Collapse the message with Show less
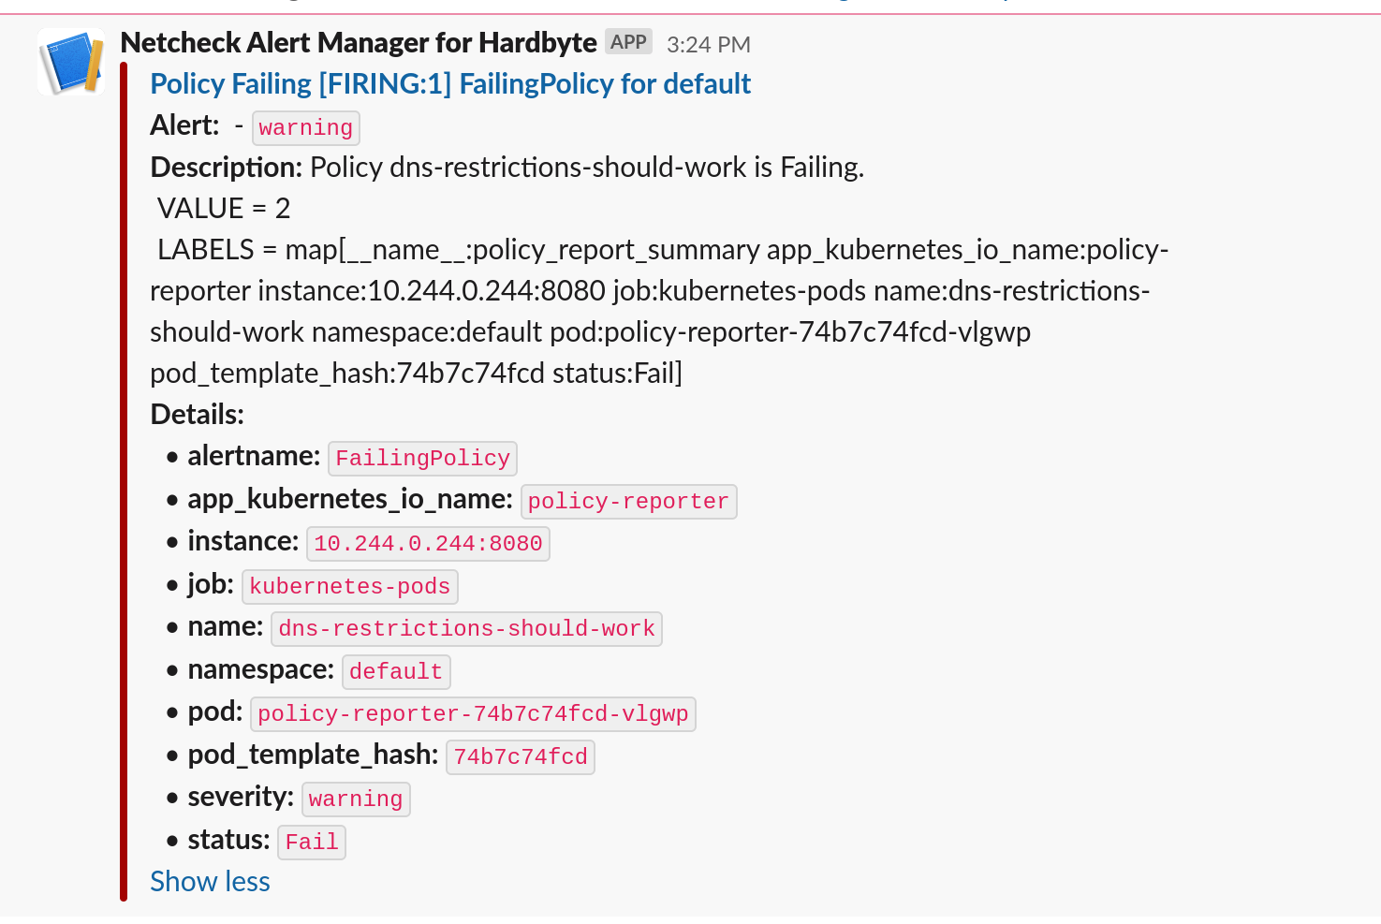Viewport: 1381px width, 924px height. coord(210,882)
